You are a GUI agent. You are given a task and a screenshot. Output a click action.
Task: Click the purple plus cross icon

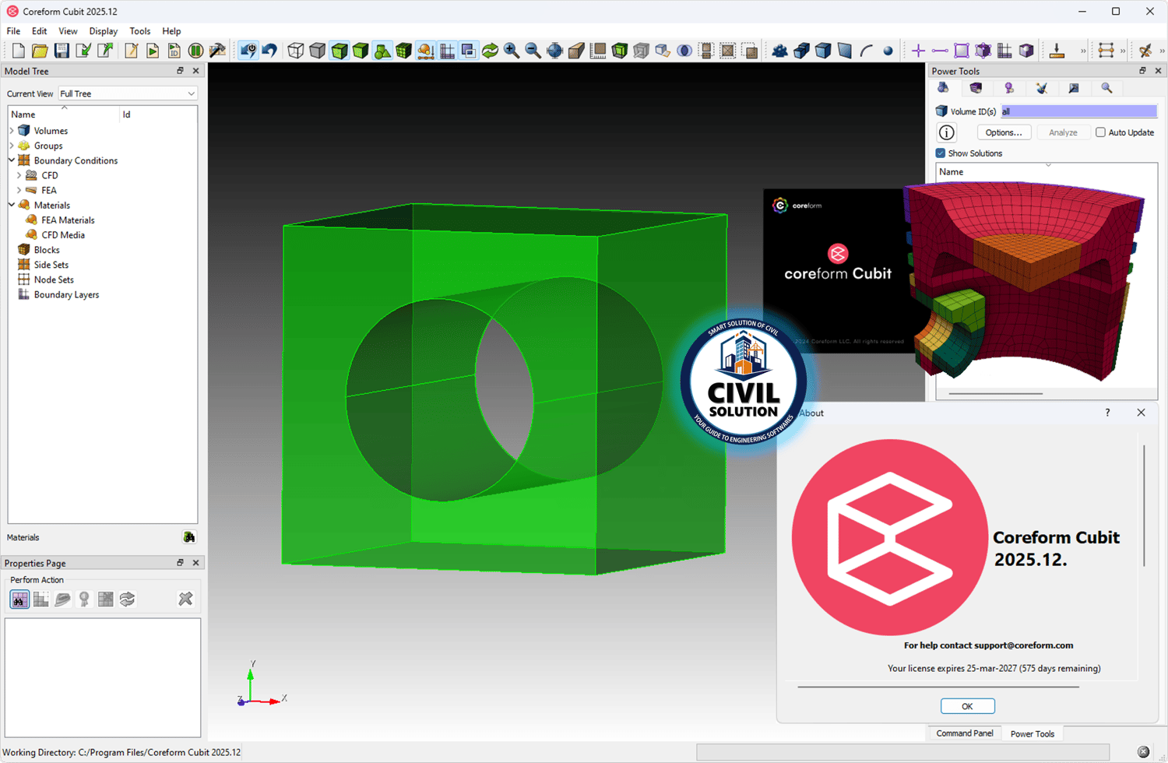[919, 51]
